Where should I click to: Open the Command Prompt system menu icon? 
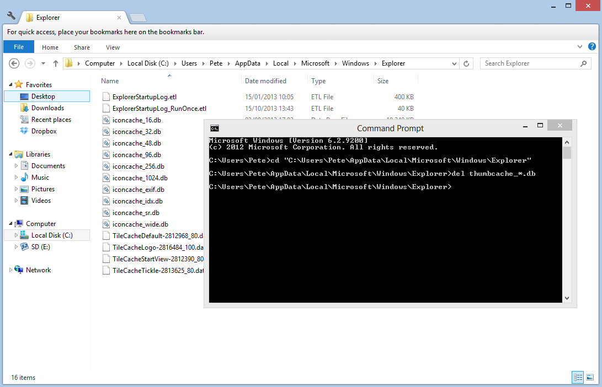215,128
